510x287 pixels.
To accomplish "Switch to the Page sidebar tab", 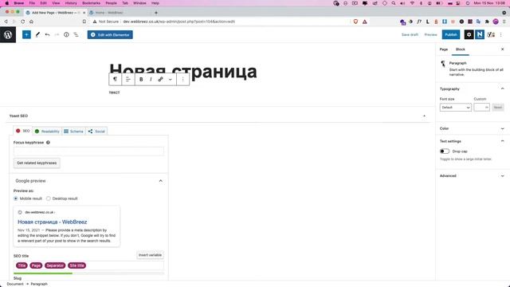I will click(x=444, y=49).
